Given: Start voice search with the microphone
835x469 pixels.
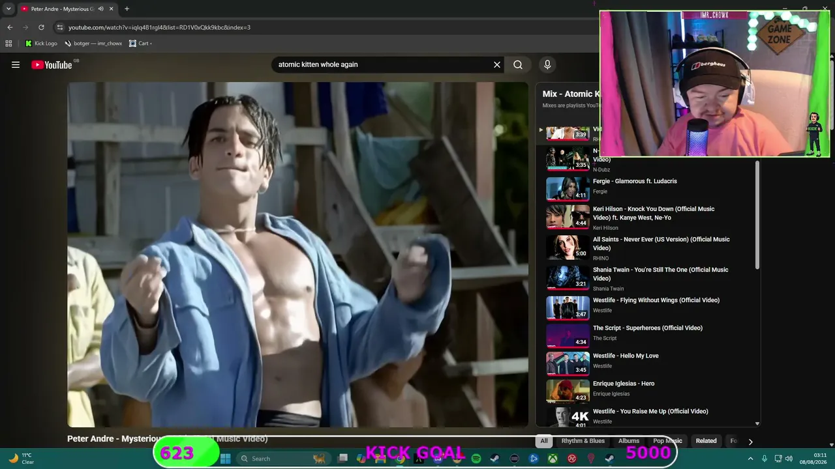Looking at the screenshot, I should point(547,64).
